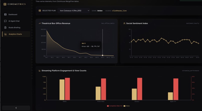Viewport: 202px width, 111px height.
Task: Click the chart icon beside Streaming Platform Engagement
Action: point(40,71)
